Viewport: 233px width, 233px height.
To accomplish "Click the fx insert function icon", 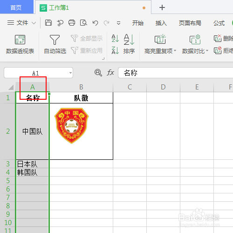I will tap(110, 73).
